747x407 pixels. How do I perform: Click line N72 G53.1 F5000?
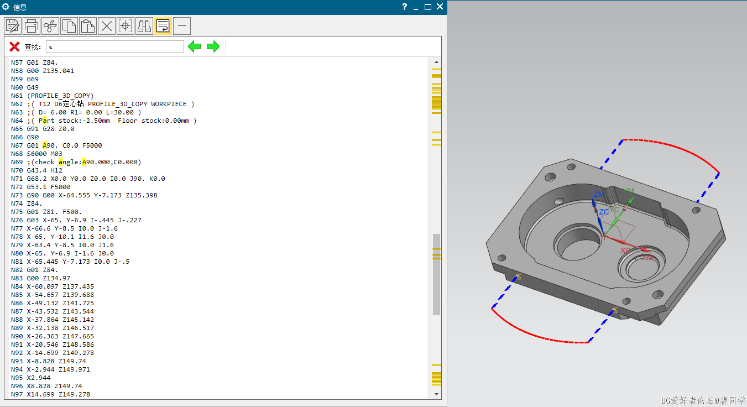tap(40, 187)
